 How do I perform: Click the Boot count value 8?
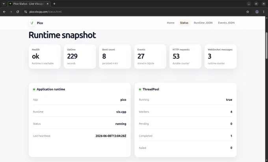click(104, 56)
